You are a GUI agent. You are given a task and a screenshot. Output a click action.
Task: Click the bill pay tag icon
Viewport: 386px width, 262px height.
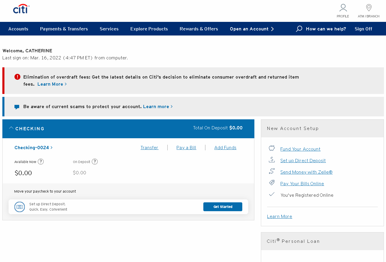pyautogui.click(x=272, y=183)
